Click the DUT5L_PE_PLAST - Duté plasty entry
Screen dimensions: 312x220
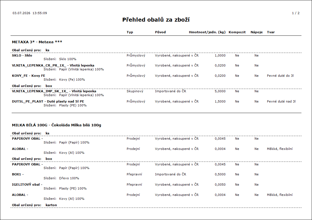(x=48, y=101)
